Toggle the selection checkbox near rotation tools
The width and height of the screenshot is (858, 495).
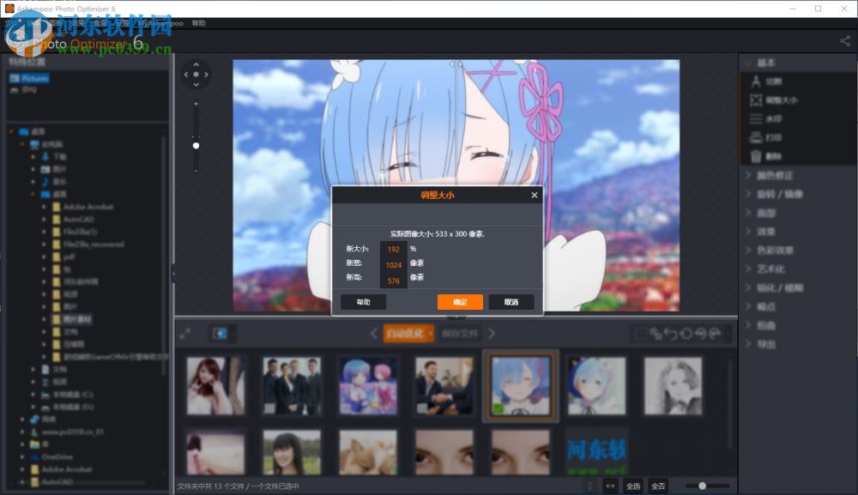(641, 333)
